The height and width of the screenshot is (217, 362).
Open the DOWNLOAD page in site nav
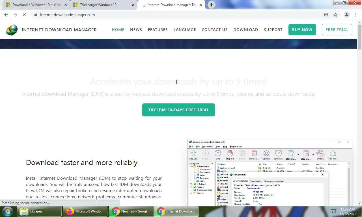[x=245, y=30]
